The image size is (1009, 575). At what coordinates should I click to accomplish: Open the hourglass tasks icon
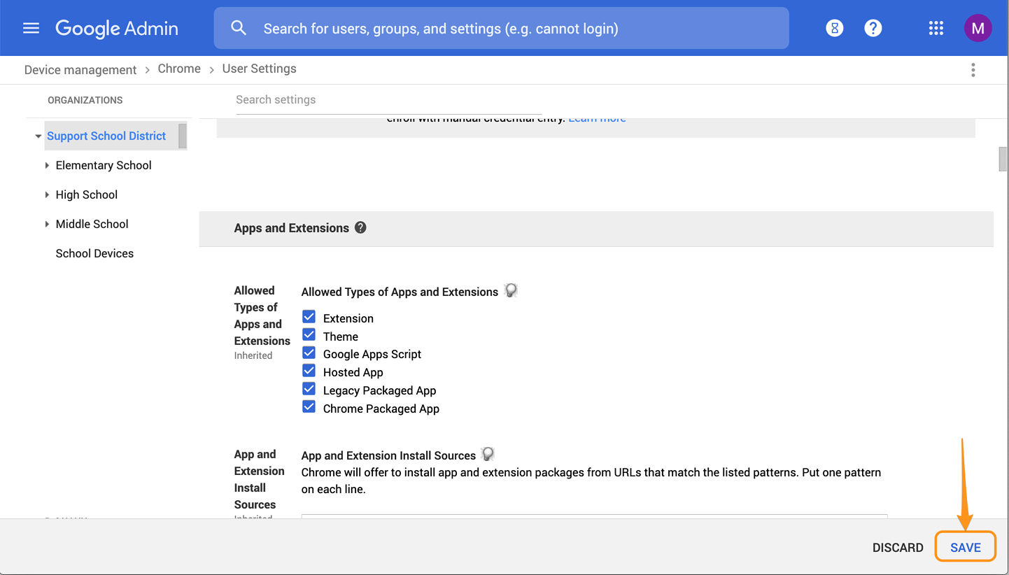click(x=834, y=28)
